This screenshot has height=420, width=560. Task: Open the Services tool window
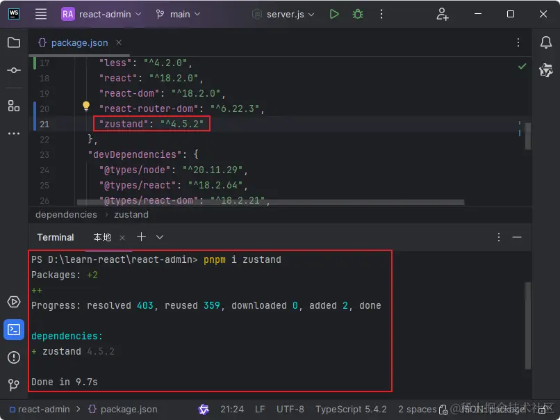coord(14,302)
